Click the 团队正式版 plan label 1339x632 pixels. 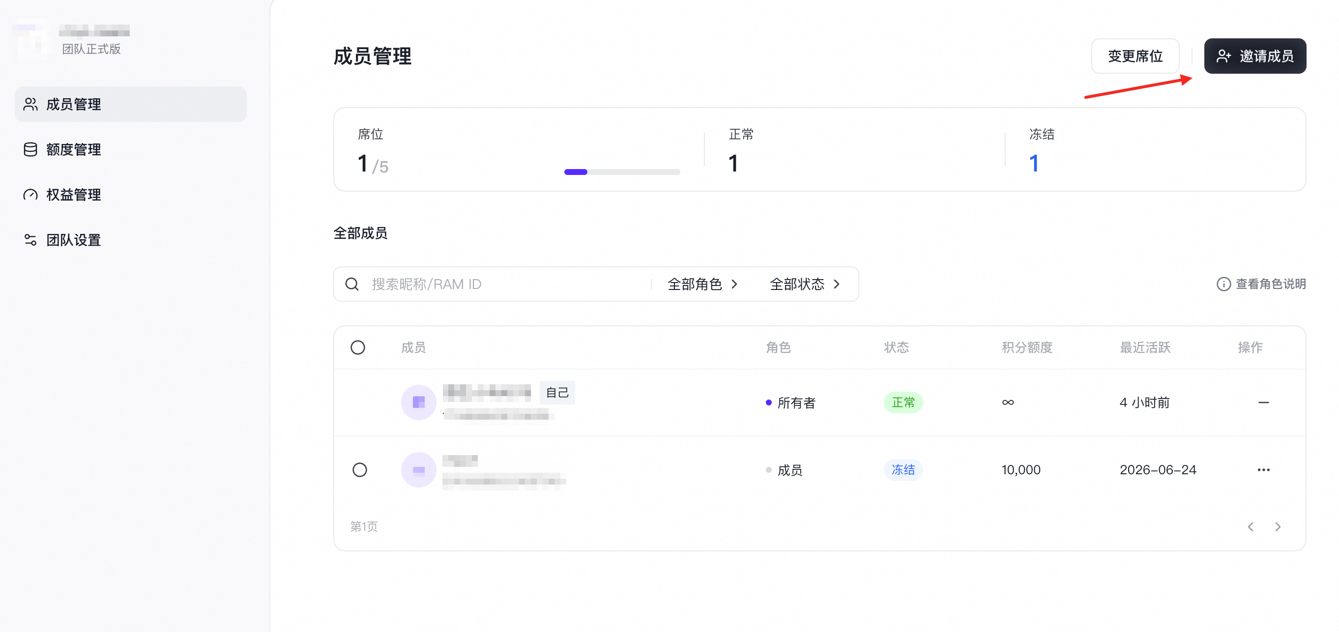(91, 49)
